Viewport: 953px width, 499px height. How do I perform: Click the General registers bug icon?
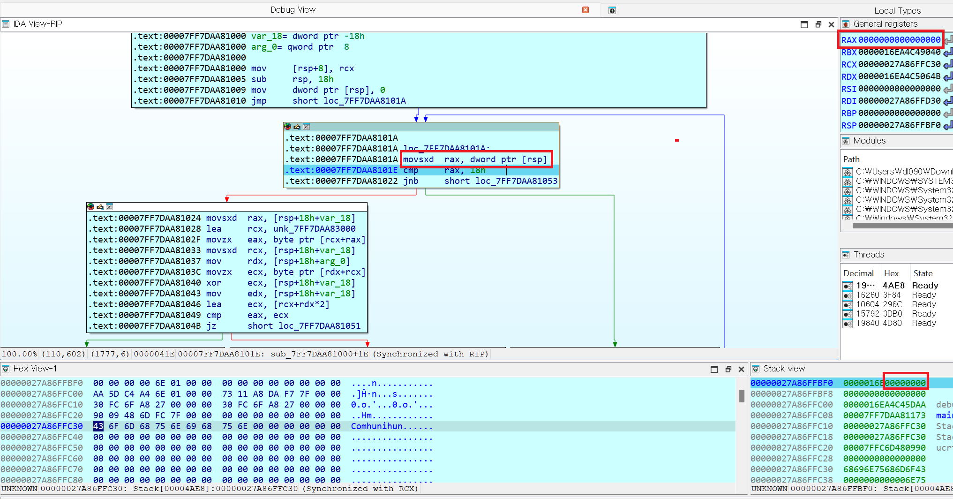846,24
